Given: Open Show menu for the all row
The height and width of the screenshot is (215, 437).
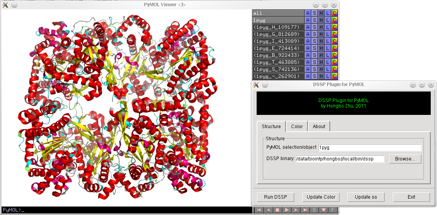Looking at the screenshot, I should 315,13.
